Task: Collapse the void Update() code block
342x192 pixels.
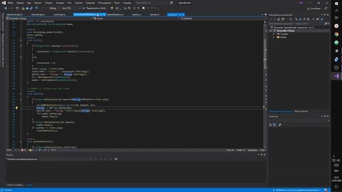Action: click(21, 94)
